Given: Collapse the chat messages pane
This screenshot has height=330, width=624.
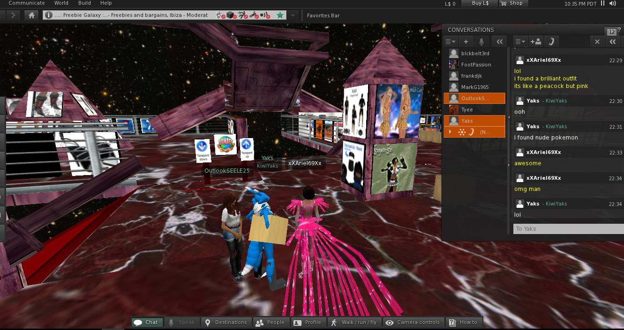Looking at the screenshot, I should point(613,42).
